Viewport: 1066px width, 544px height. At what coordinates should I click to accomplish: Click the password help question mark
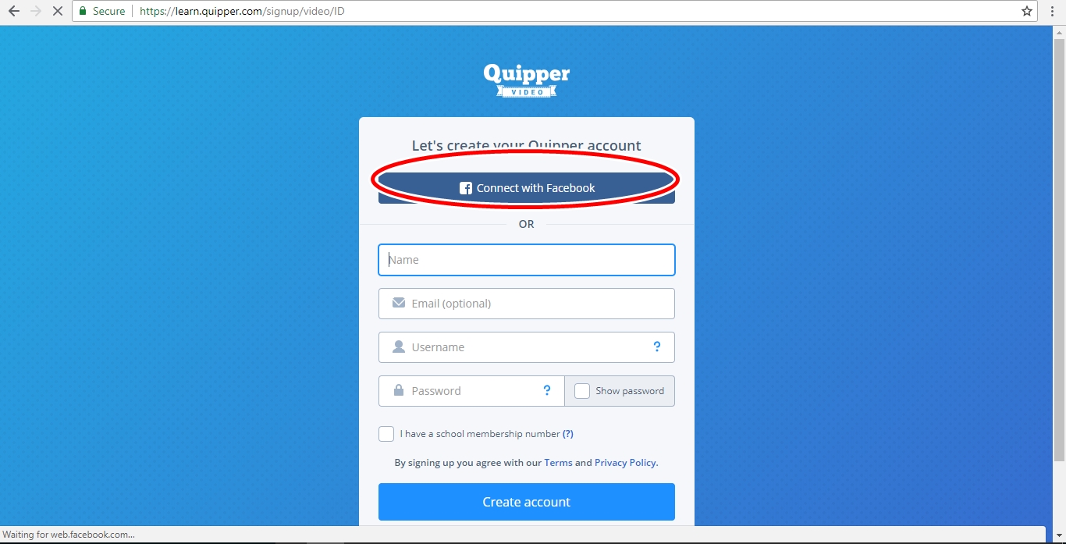click(x=547, y=391)
